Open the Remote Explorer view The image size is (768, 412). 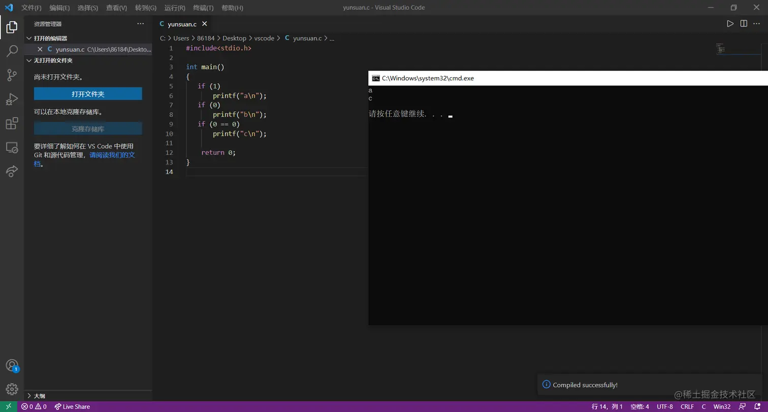(x=12, y=147)
